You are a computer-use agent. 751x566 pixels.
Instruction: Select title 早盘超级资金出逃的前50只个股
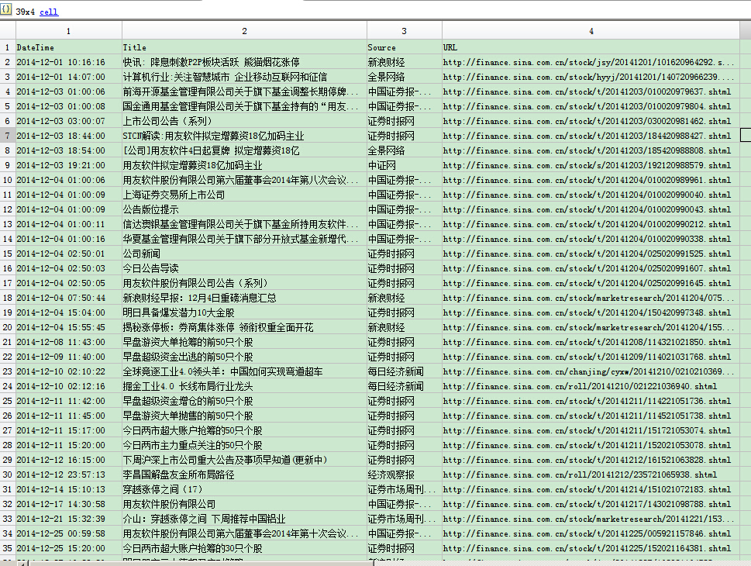tap(244, 357)
